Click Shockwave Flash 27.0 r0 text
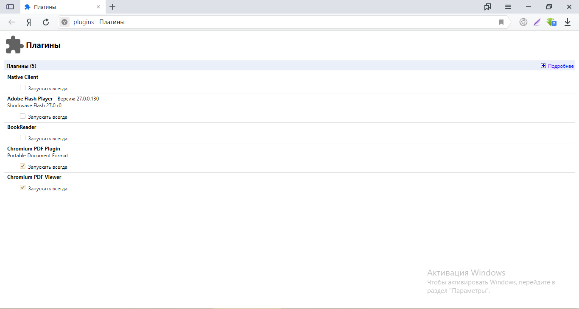 point(34,106)
